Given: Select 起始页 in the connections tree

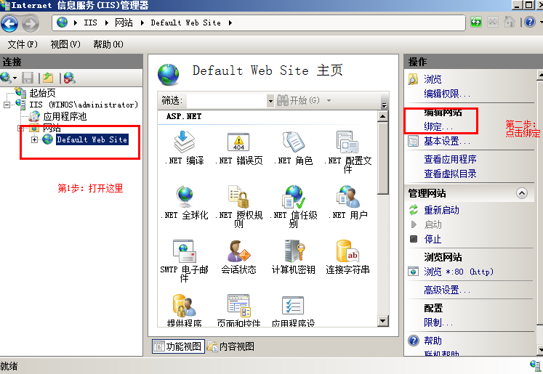Looking at the screenshot, I should point(43,93).
